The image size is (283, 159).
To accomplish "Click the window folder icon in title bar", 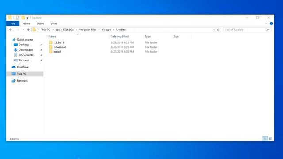I will pos(10,18).
